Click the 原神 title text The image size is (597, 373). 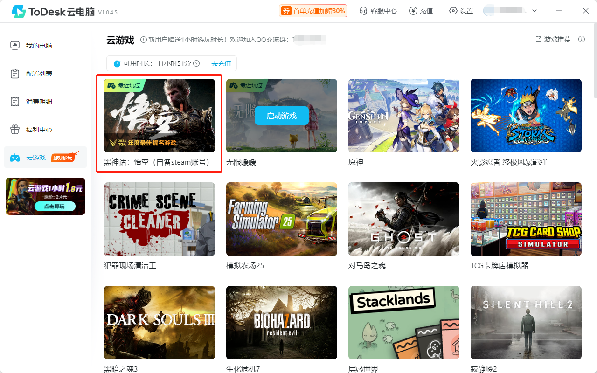[x=356, y=162]
